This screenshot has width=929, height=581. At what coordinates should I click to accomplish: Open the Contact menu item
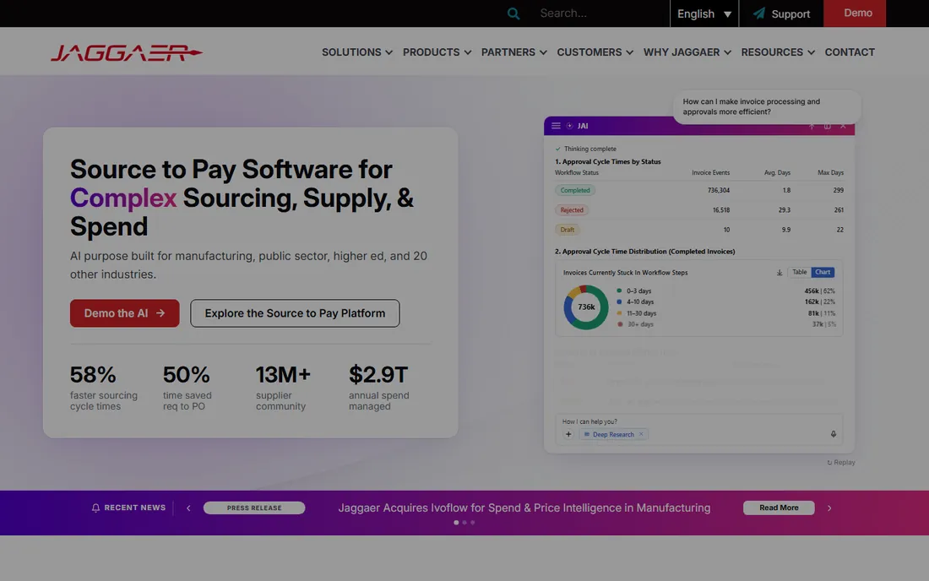850,52
